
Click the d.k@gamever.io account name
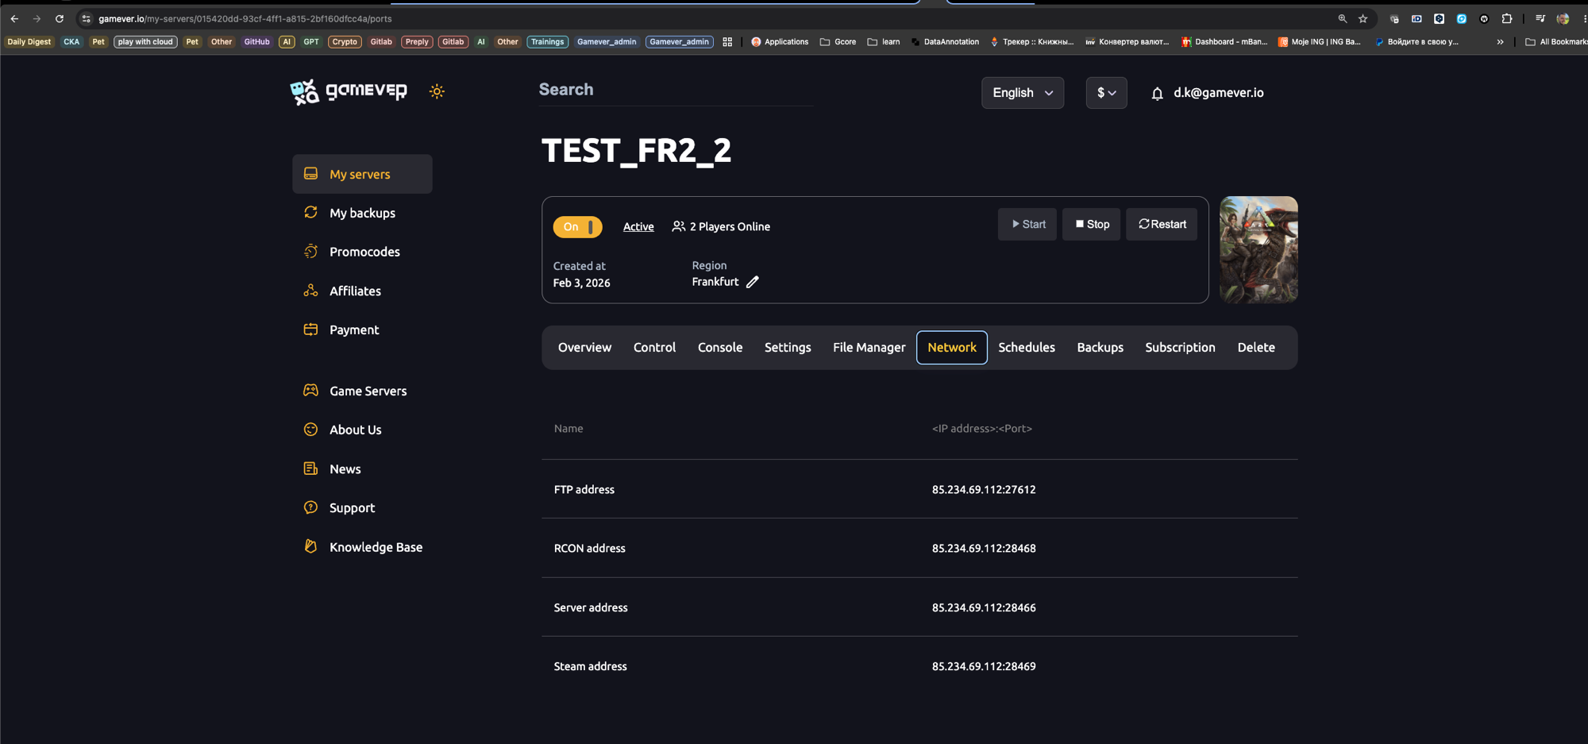click(1219, 93)
